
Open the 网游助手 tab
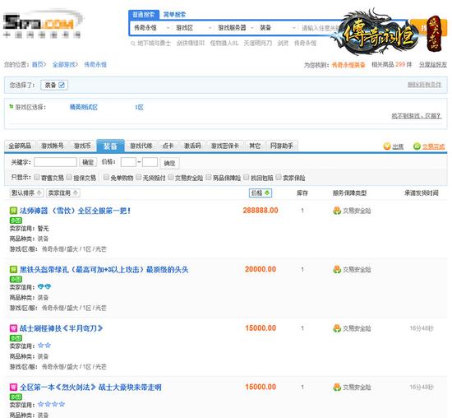(x=282, y=146)
